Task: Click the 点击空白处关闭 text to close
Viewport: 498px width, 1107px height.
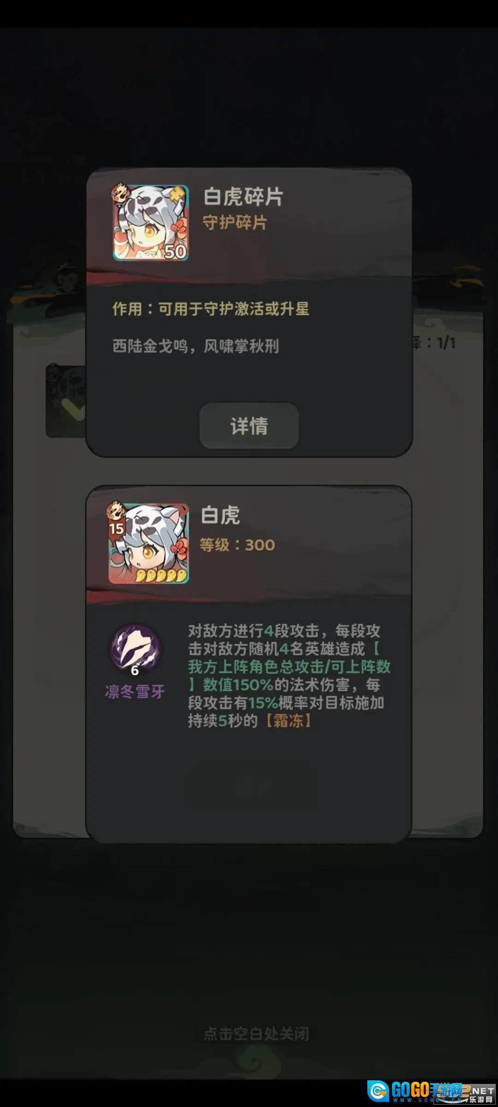Action: click(256, 1033)
